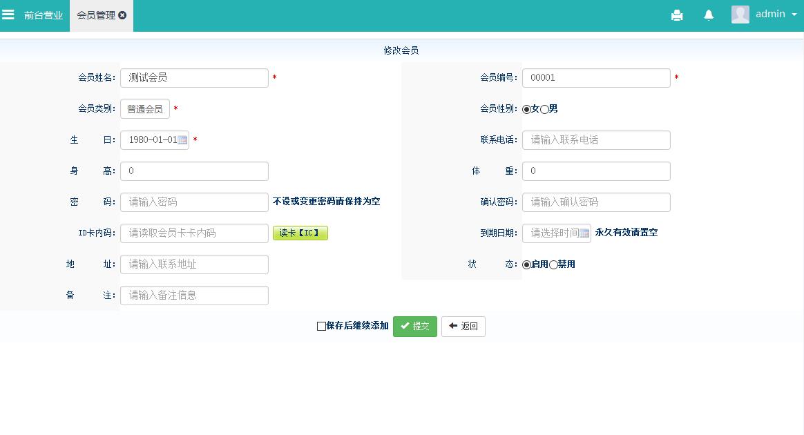Click the admin user avatar
Image resolution: width=804 pixels, height=435 pixels.
[x=740, y=14]
